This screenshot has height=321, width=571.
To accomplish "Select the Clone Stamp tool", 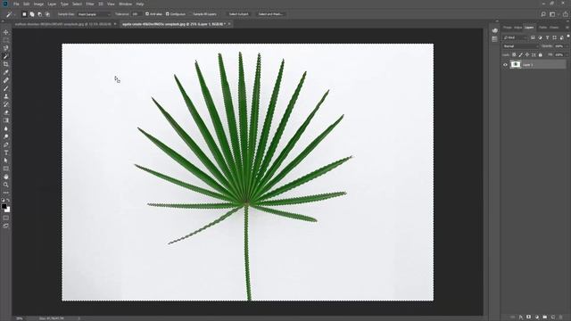I will [6, 96].
